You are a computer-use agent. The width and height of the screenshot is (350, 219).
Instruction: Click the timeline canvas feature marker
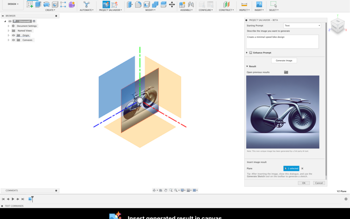point(30,199)
